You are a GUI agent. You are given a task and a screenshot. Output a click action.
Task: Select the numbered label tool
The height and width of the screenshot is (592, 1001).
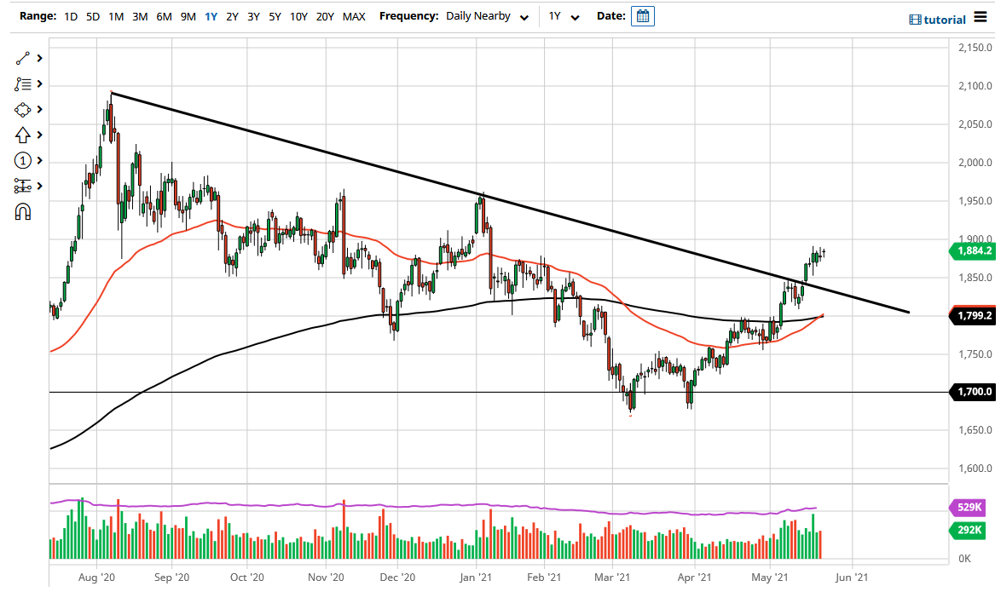22,160
